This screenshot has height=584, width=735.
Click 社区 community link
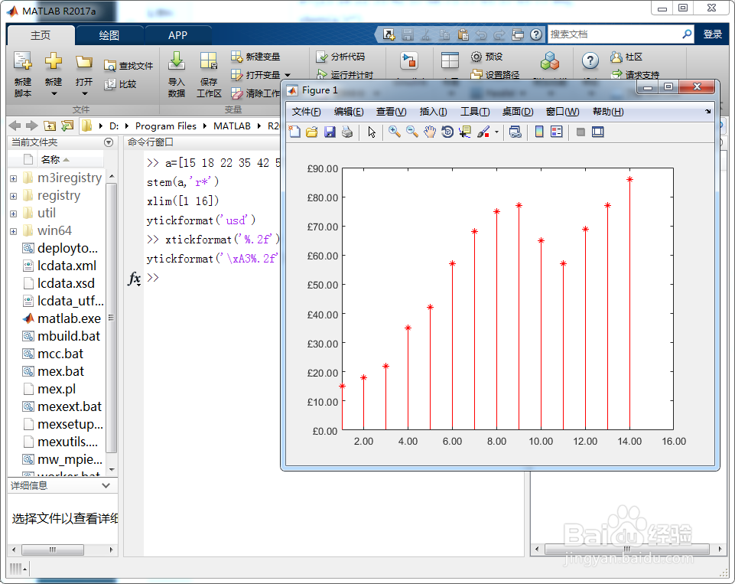[x=626, y=57]
